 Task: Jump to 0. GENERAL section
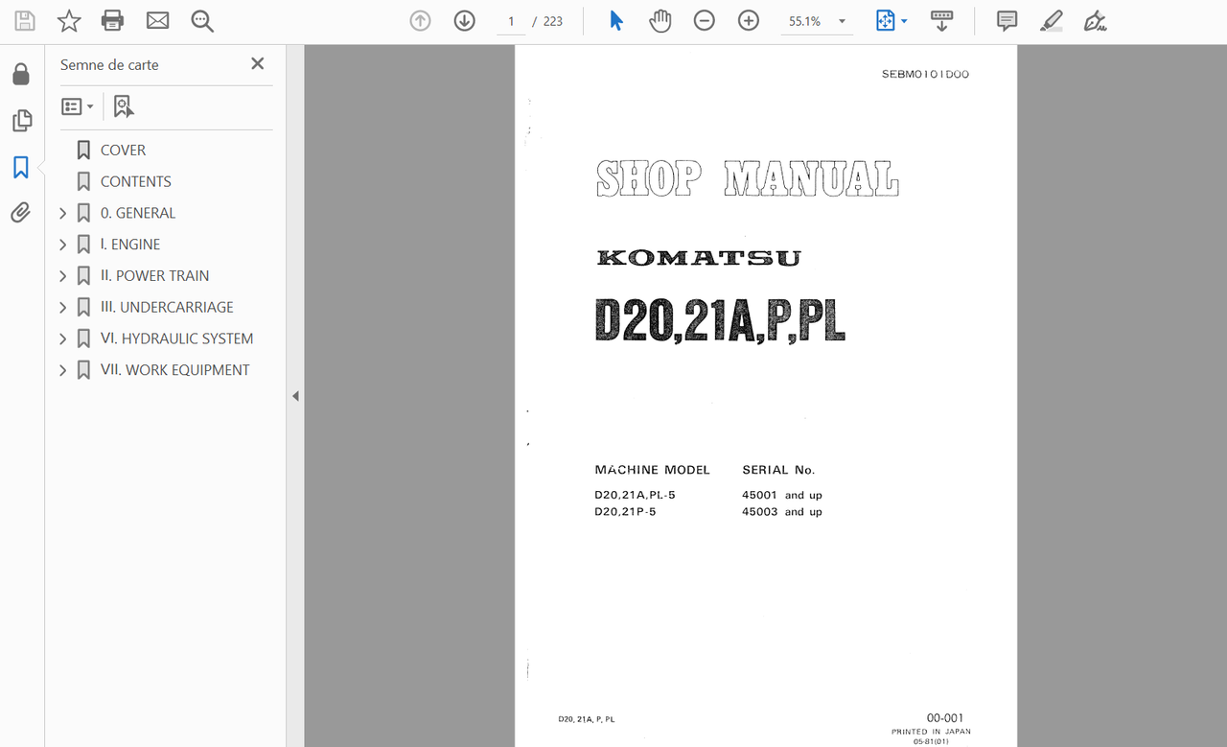click(138, 213)
